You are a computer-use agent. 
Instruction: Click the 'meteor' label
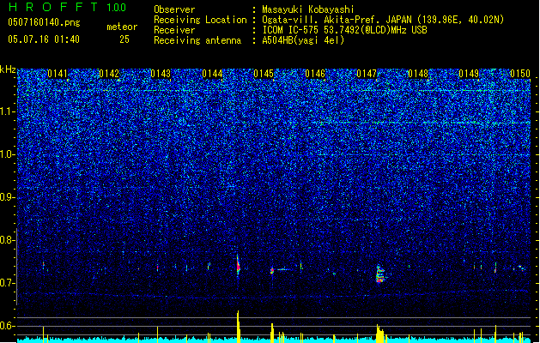[x=122, y=27]
